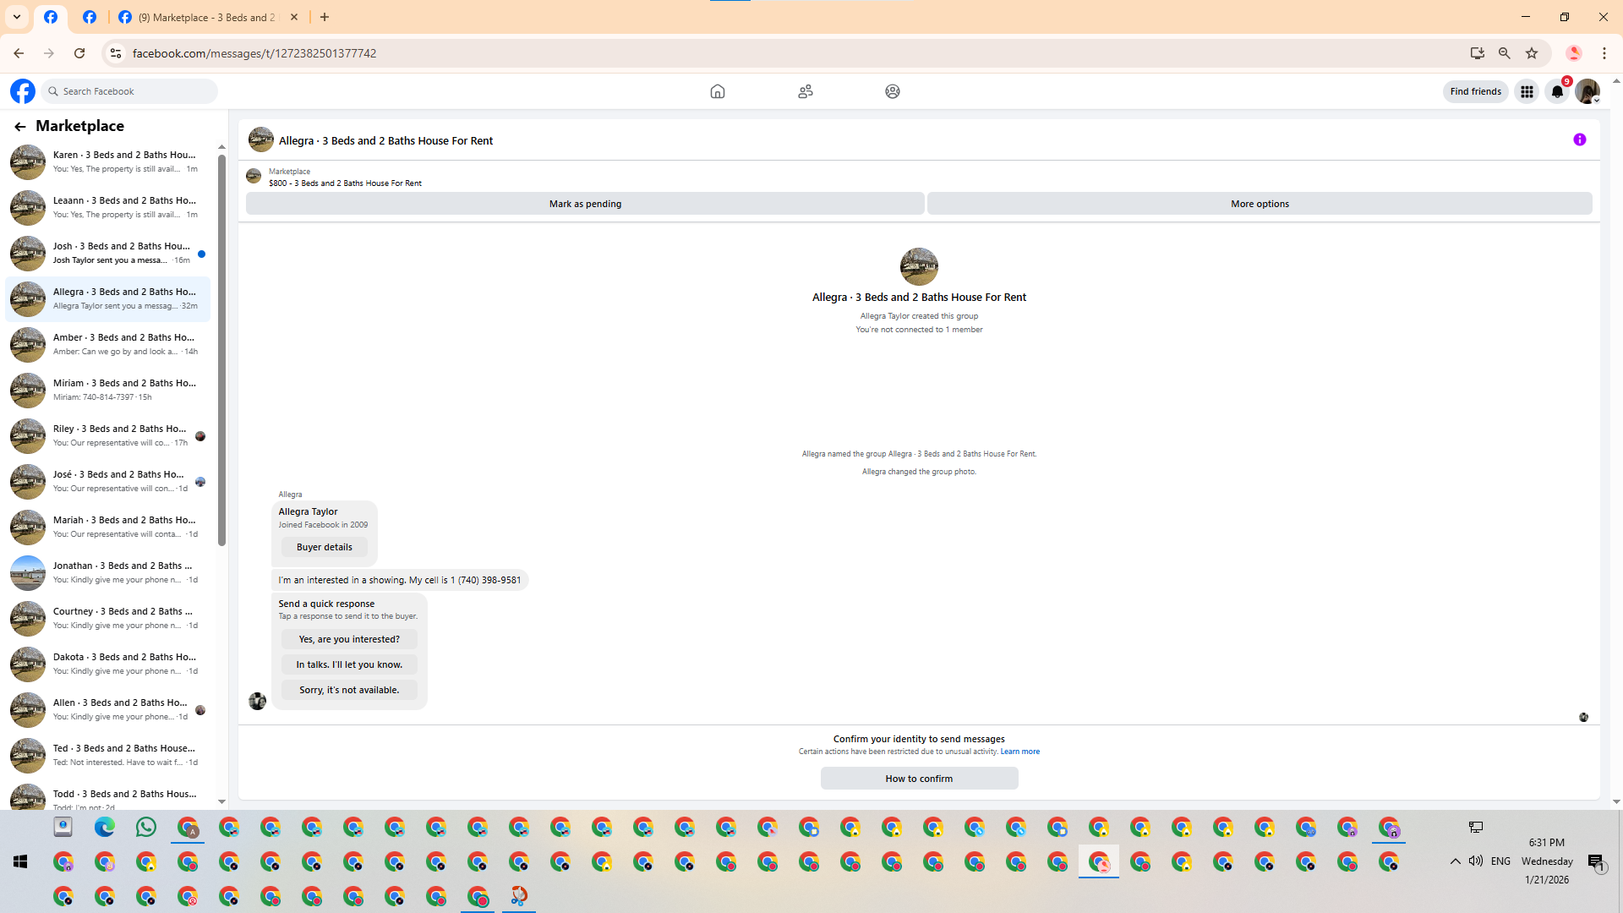Switch to Marketplace browser tab
The width and height of the screenshot is (1623, 913).
point(207,17)
